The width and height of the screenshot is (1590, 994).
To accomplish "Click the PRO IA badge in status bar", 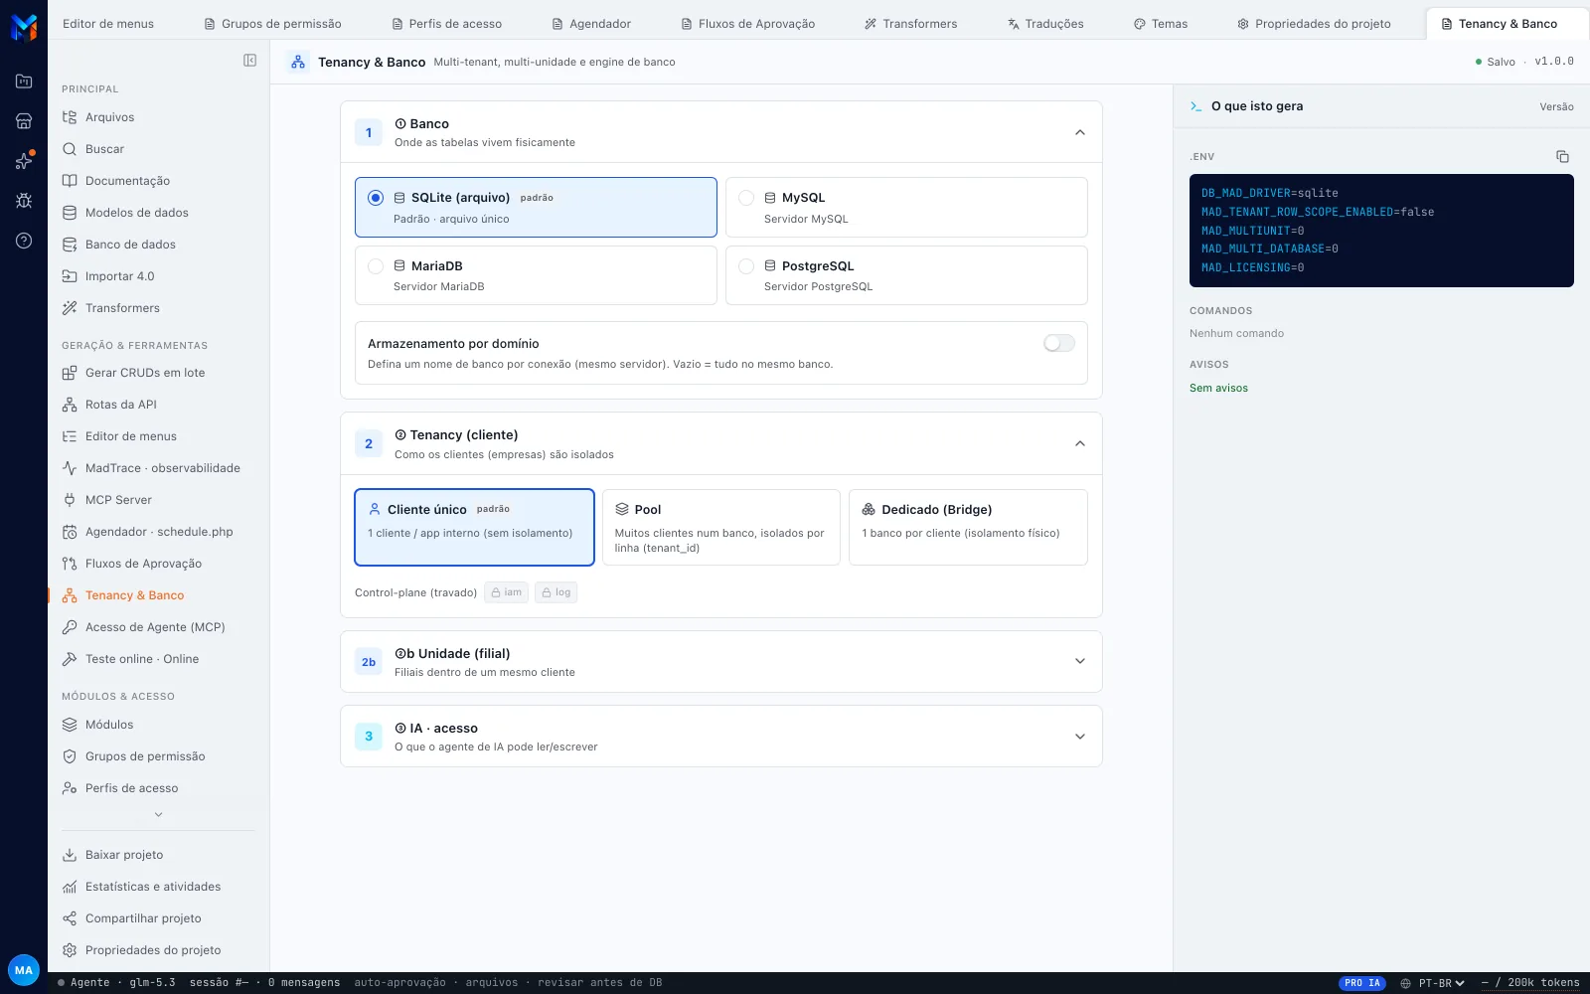I will point(1362,983).
